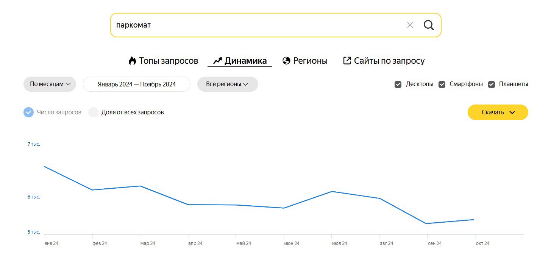Viewport: 551px width, 257px height.
Task: Click the chart line point at июл 24
Action: point(332,191)
